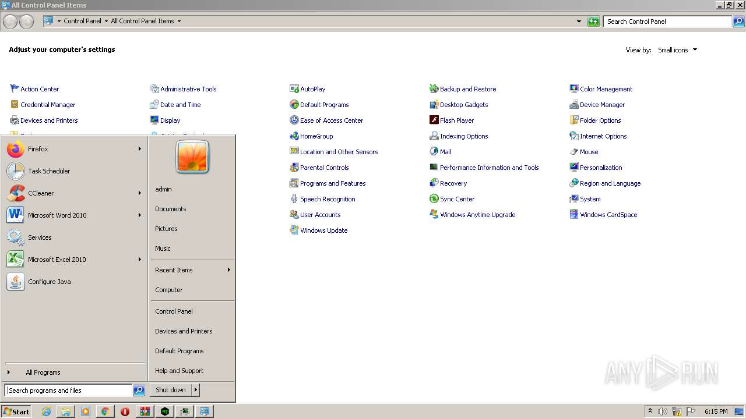The height and width of the screenshot is (419, 746).
Task: Expand Firefox jump list arrow
Action: [x=139, y=149]
